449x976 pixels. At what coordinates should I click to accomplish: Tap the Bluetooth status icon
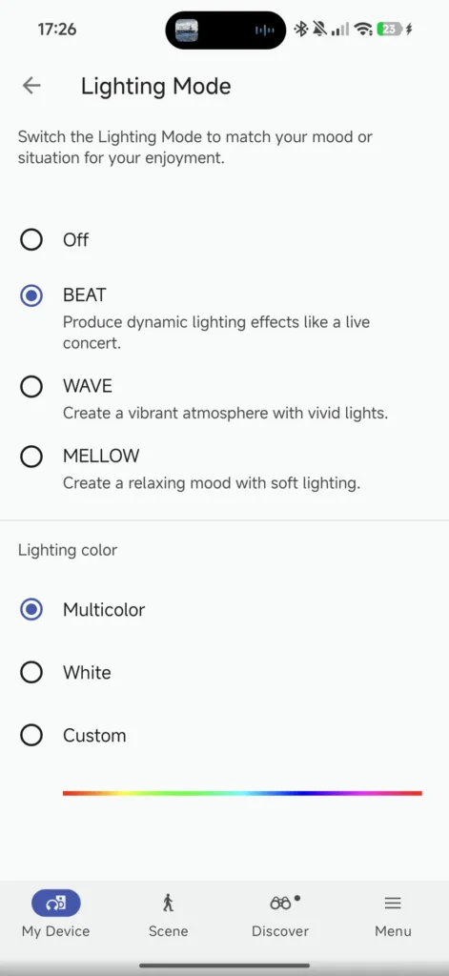301,29
